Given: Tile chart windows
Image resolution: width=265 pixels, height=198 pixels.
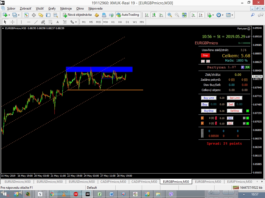Looking at the screenshot, I should (184, 15).
